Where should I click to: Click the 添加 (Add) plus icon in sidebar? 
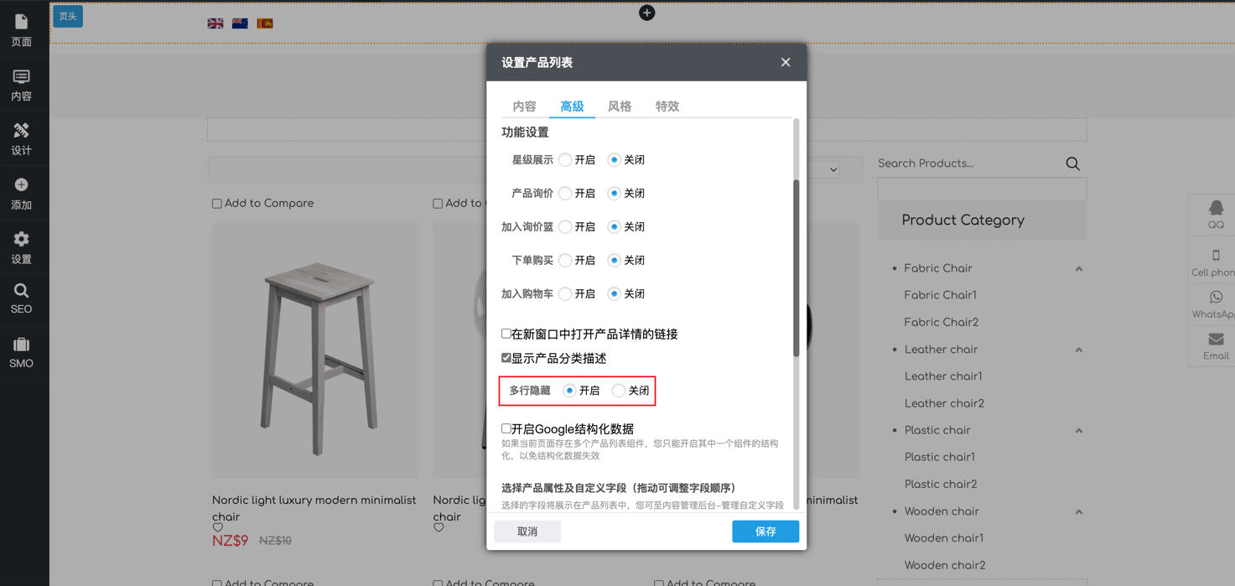(21, 193)
